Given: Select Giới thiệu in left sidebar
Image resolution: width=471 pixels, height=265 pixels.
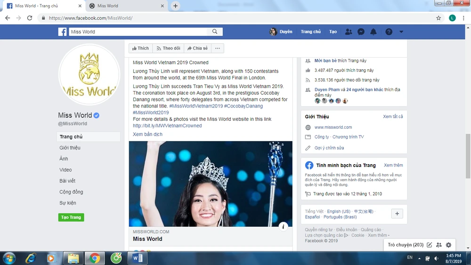Looking at the screenshot, I should [x=70, y=148].
